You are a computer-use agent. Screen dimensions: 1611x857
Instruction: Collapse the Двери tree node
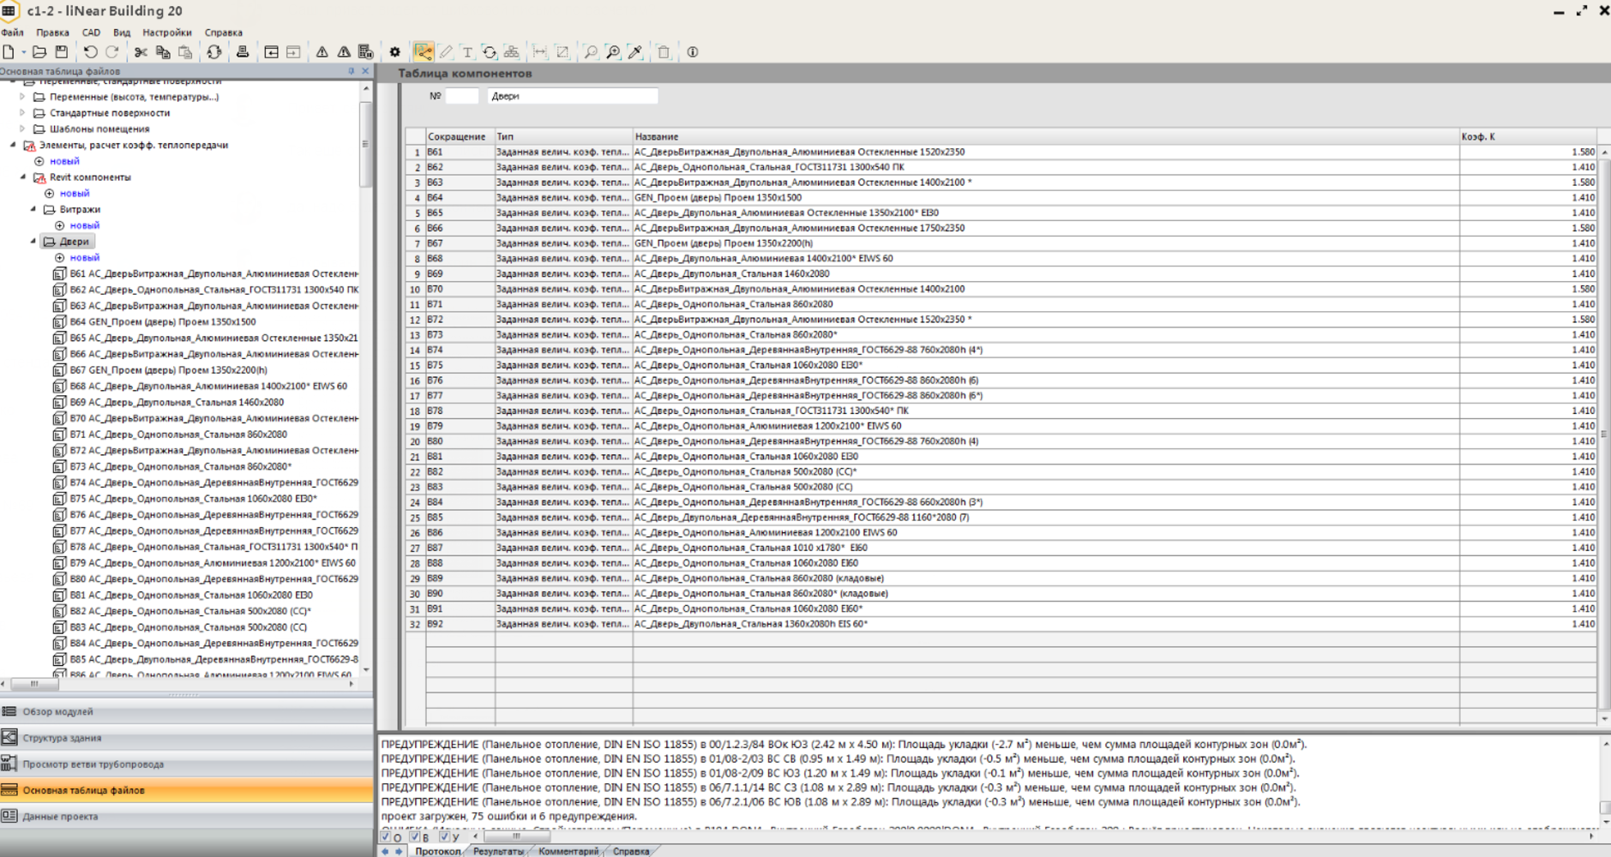click(33, 242)
